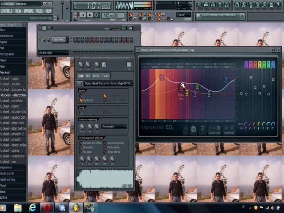Click the one-click recording microphone icon
This screenshot has width=284, height=213.
[264, 5]
